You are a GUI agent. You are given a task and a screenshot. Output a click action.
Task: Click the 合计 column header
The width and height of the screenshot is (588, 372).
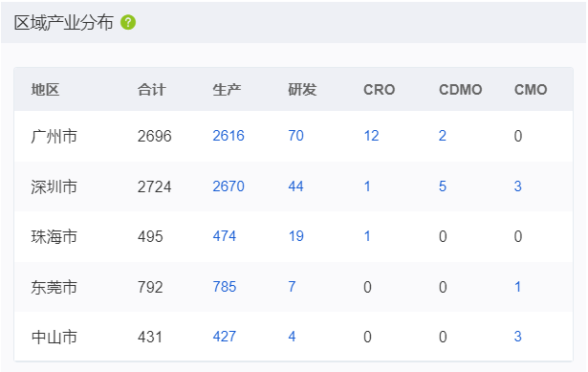pos(151,90)
